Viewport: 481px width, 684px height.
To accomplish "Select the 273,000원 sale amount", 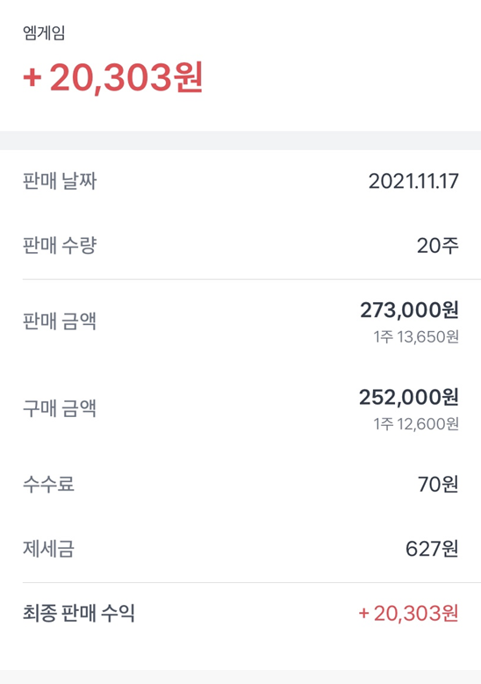I will click(x=409, y=310).
